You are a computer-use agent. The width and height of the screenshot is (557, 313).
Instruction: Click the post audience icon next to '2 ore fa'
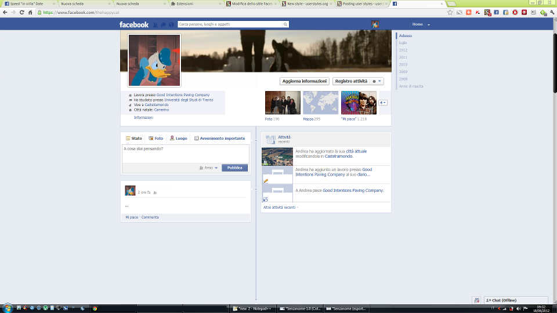(155, 192)
